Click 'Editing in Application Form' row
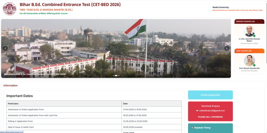267x133 pixels. 94,121
